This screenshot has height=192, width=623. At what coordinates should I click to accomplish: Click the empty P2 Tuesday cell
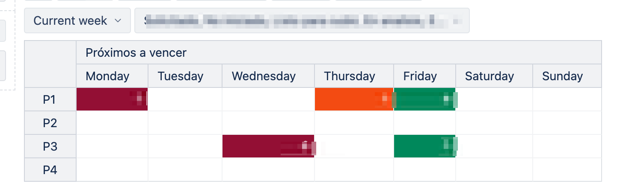pos(185,123)
